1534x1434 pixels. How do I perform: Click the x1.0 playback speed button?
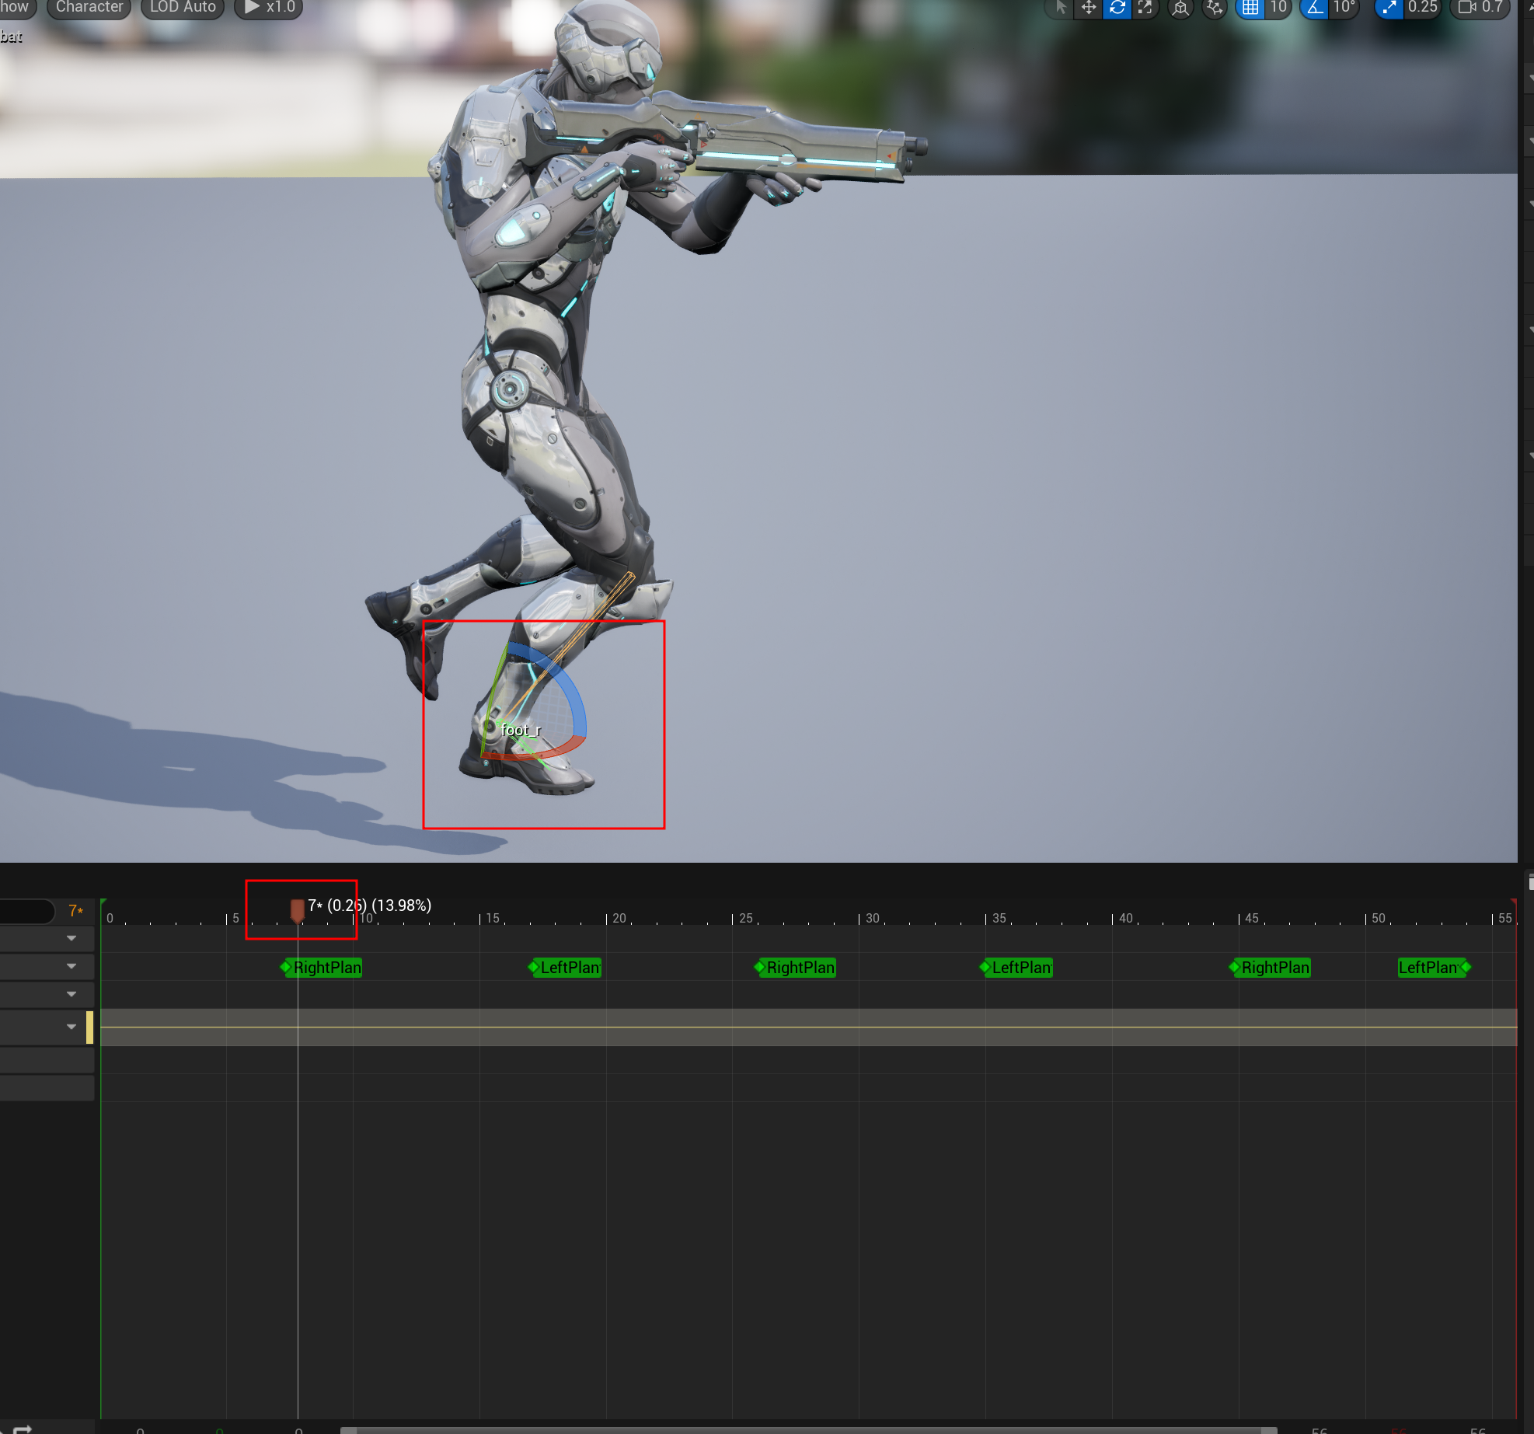269,8
